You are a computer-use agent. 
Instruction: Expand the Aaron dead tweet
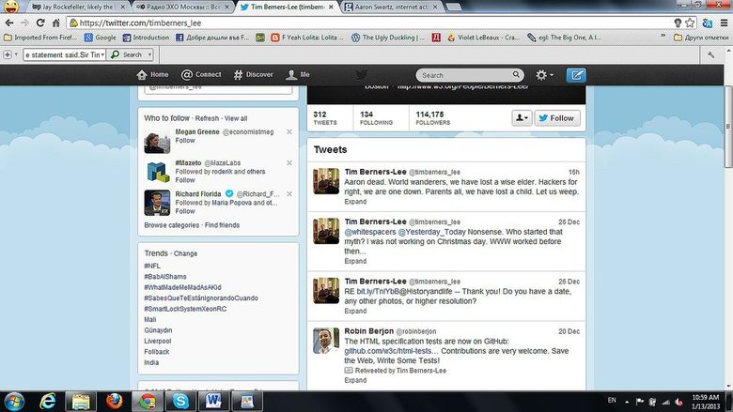pos(355,202)
